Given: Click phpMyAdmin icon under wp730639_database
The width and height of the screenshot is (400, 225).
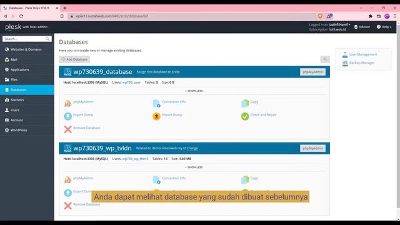Looking at the screenshot, I should (x=67, y=103).
